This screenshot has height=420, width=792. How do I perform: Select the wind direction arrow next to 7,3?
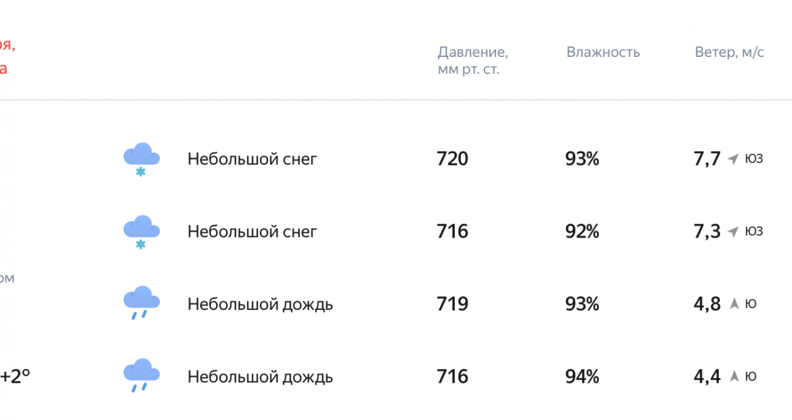732,231
